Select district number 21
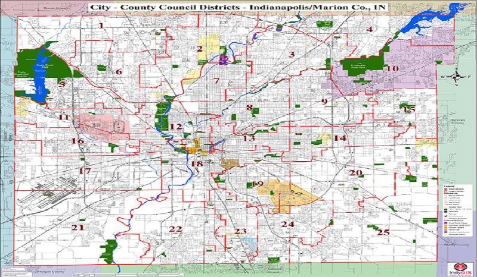 coord(78,227)
